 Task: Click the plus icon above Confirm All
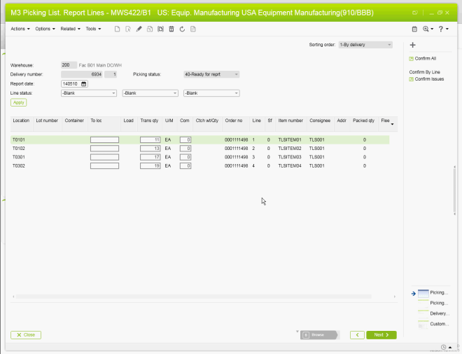pos(412,45)
